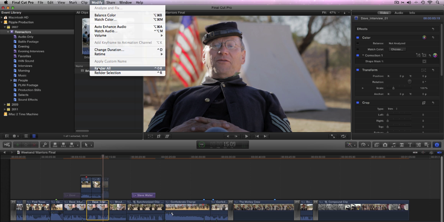Expand the 2011 folder
The height and width of the screenshot is (222, 444).
[x=5, y=109]
